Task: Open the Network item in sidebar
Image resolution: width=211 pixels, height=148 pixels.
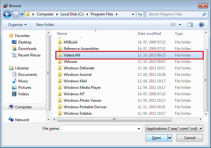Action: click(22, 120)
